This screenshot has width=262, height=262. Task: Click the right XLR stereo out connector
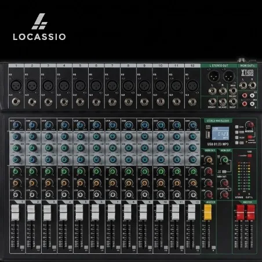(x=229, y=76)
